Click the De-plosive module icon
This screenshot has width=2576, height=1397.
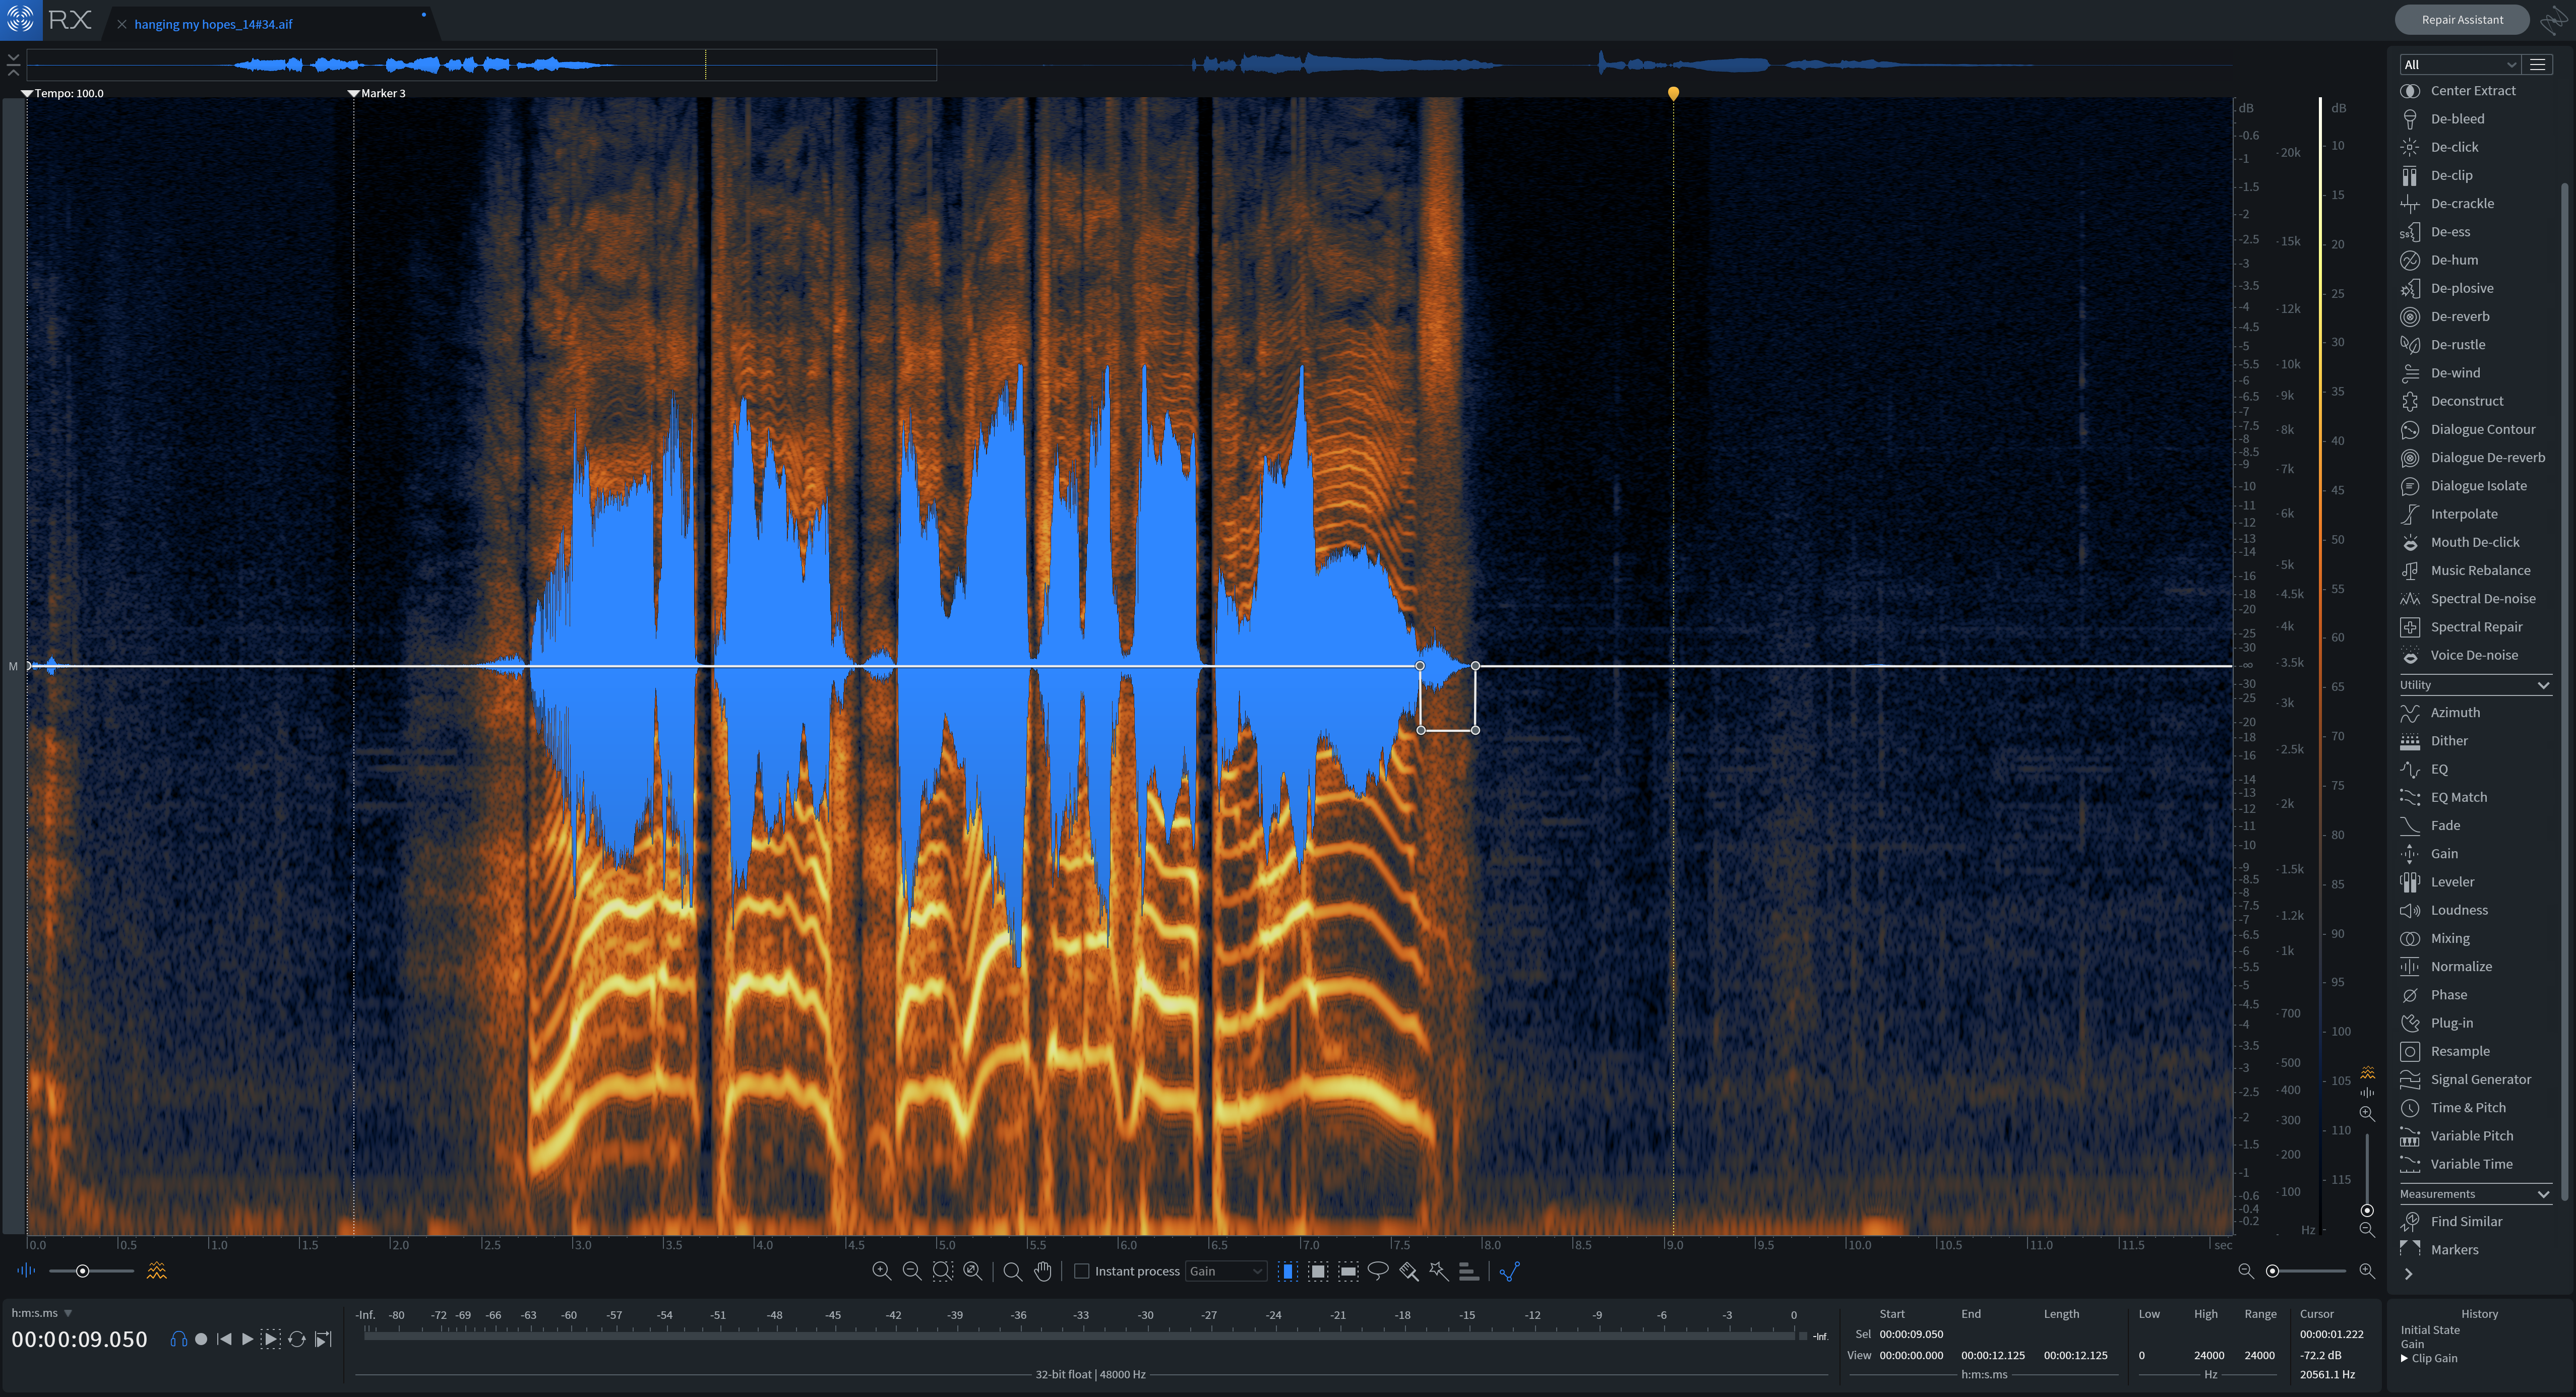2410,289
